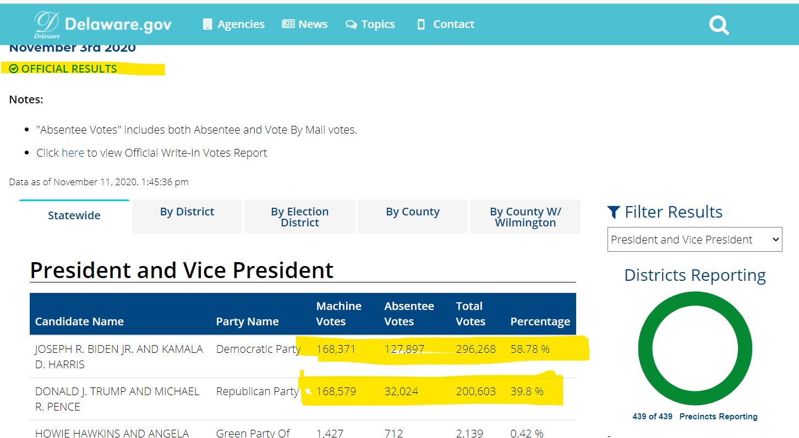Follow the 'here' write-in votes link

point(73,153)
